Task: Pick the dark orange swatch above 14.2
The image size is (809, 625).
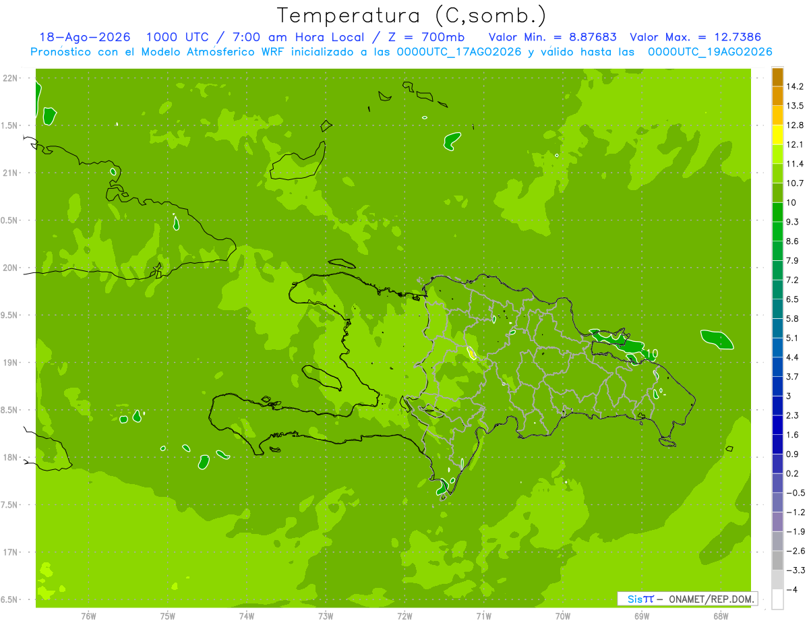Action: coord(777,77)
